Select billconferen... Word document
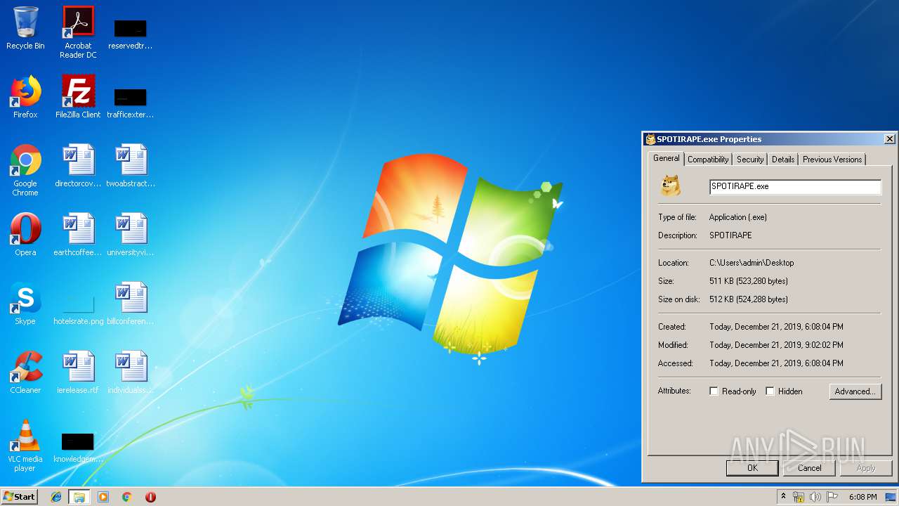Image resolution: width=899 pixels, height=506 pixels. [x=131, y=304]
